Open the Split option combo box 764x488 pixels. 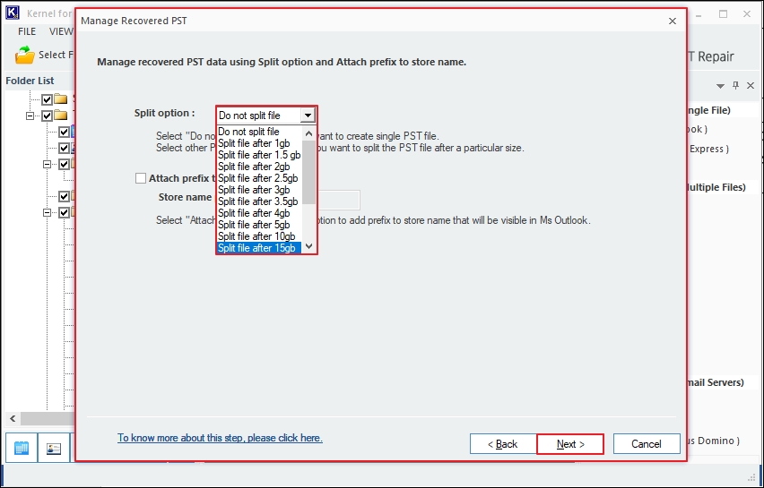pyautogui.click(x=266, y=116)
